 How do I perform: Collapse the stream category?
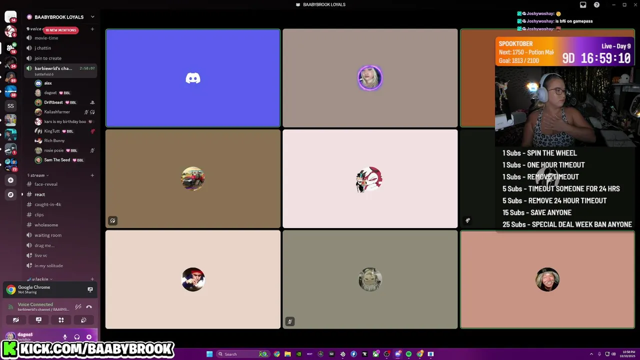[38, 175]
